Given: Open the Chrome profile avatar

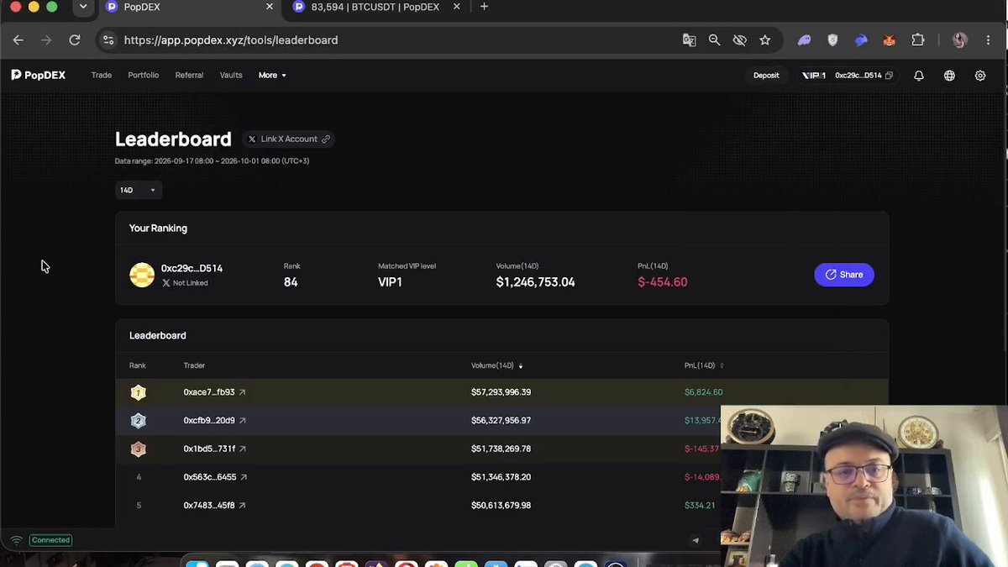Looking at the screenshot, I should coord(959,40).
